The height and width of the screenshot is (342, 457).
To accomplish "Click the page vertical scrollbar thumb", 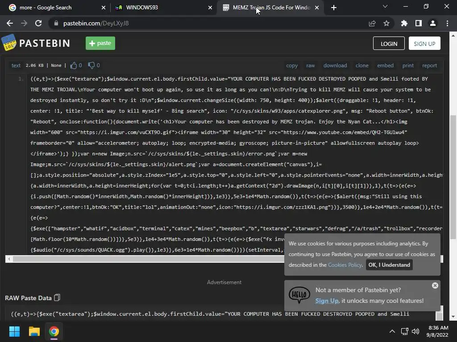I will [x=453, y=177].
